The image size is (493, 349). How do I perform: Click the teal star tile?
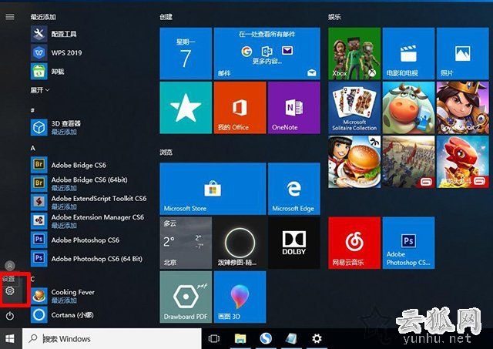[x=186, y=108]
